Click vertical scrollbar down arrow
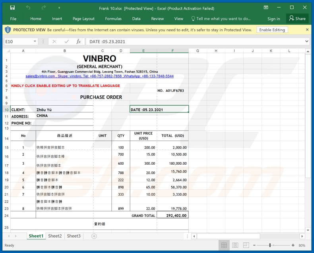 [x=308, y=230]
